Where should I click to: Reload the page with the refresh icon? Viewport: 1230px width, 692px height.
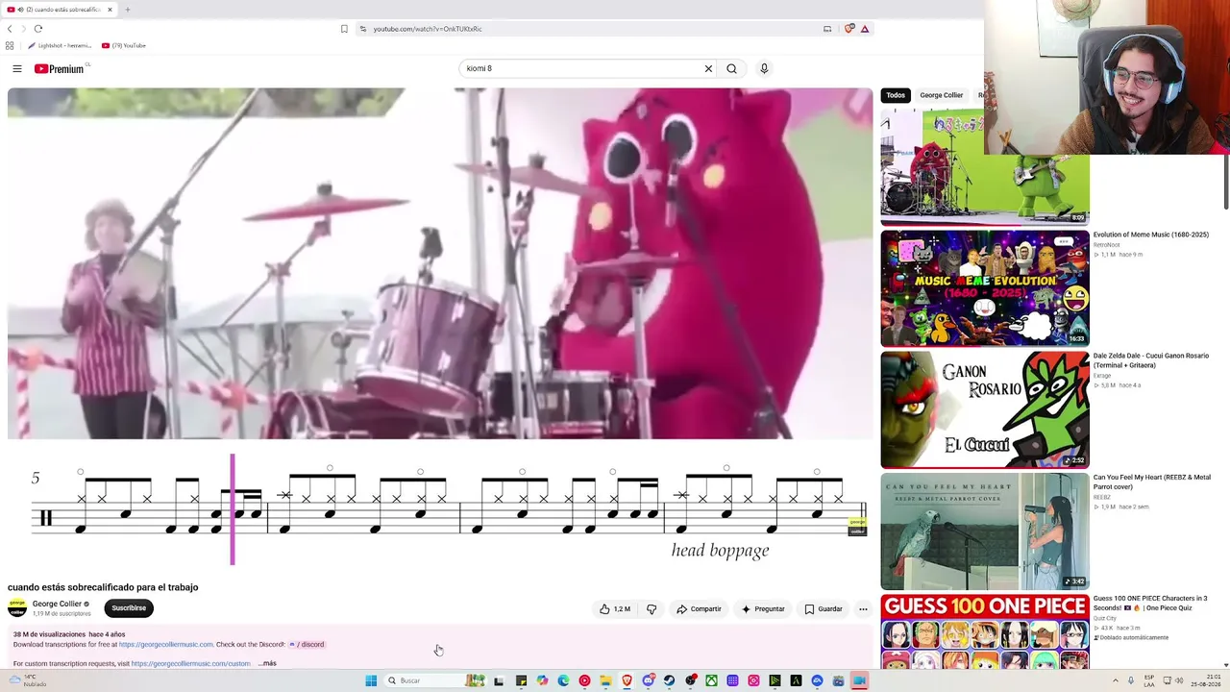pyautogui.click(x=38, y=29)
